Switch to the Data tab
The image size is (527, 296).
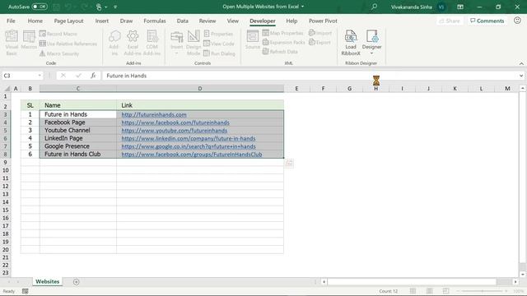(183, 21)
